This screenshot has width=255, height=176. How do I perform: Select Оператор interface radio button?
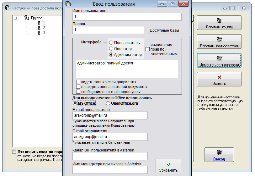click(111, 49)
